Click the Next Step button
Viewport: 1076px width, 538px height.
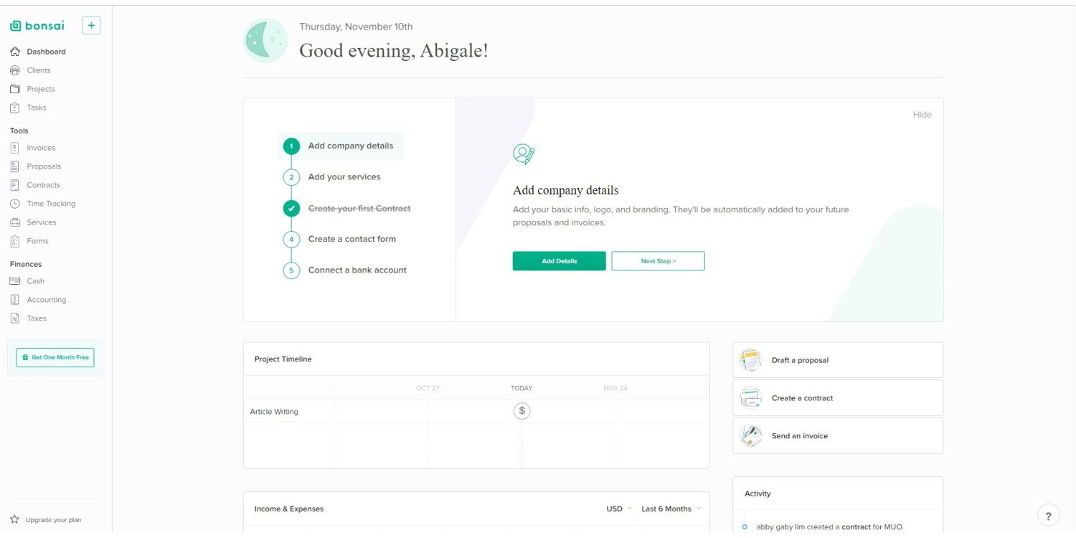click(x=658, y=261)
